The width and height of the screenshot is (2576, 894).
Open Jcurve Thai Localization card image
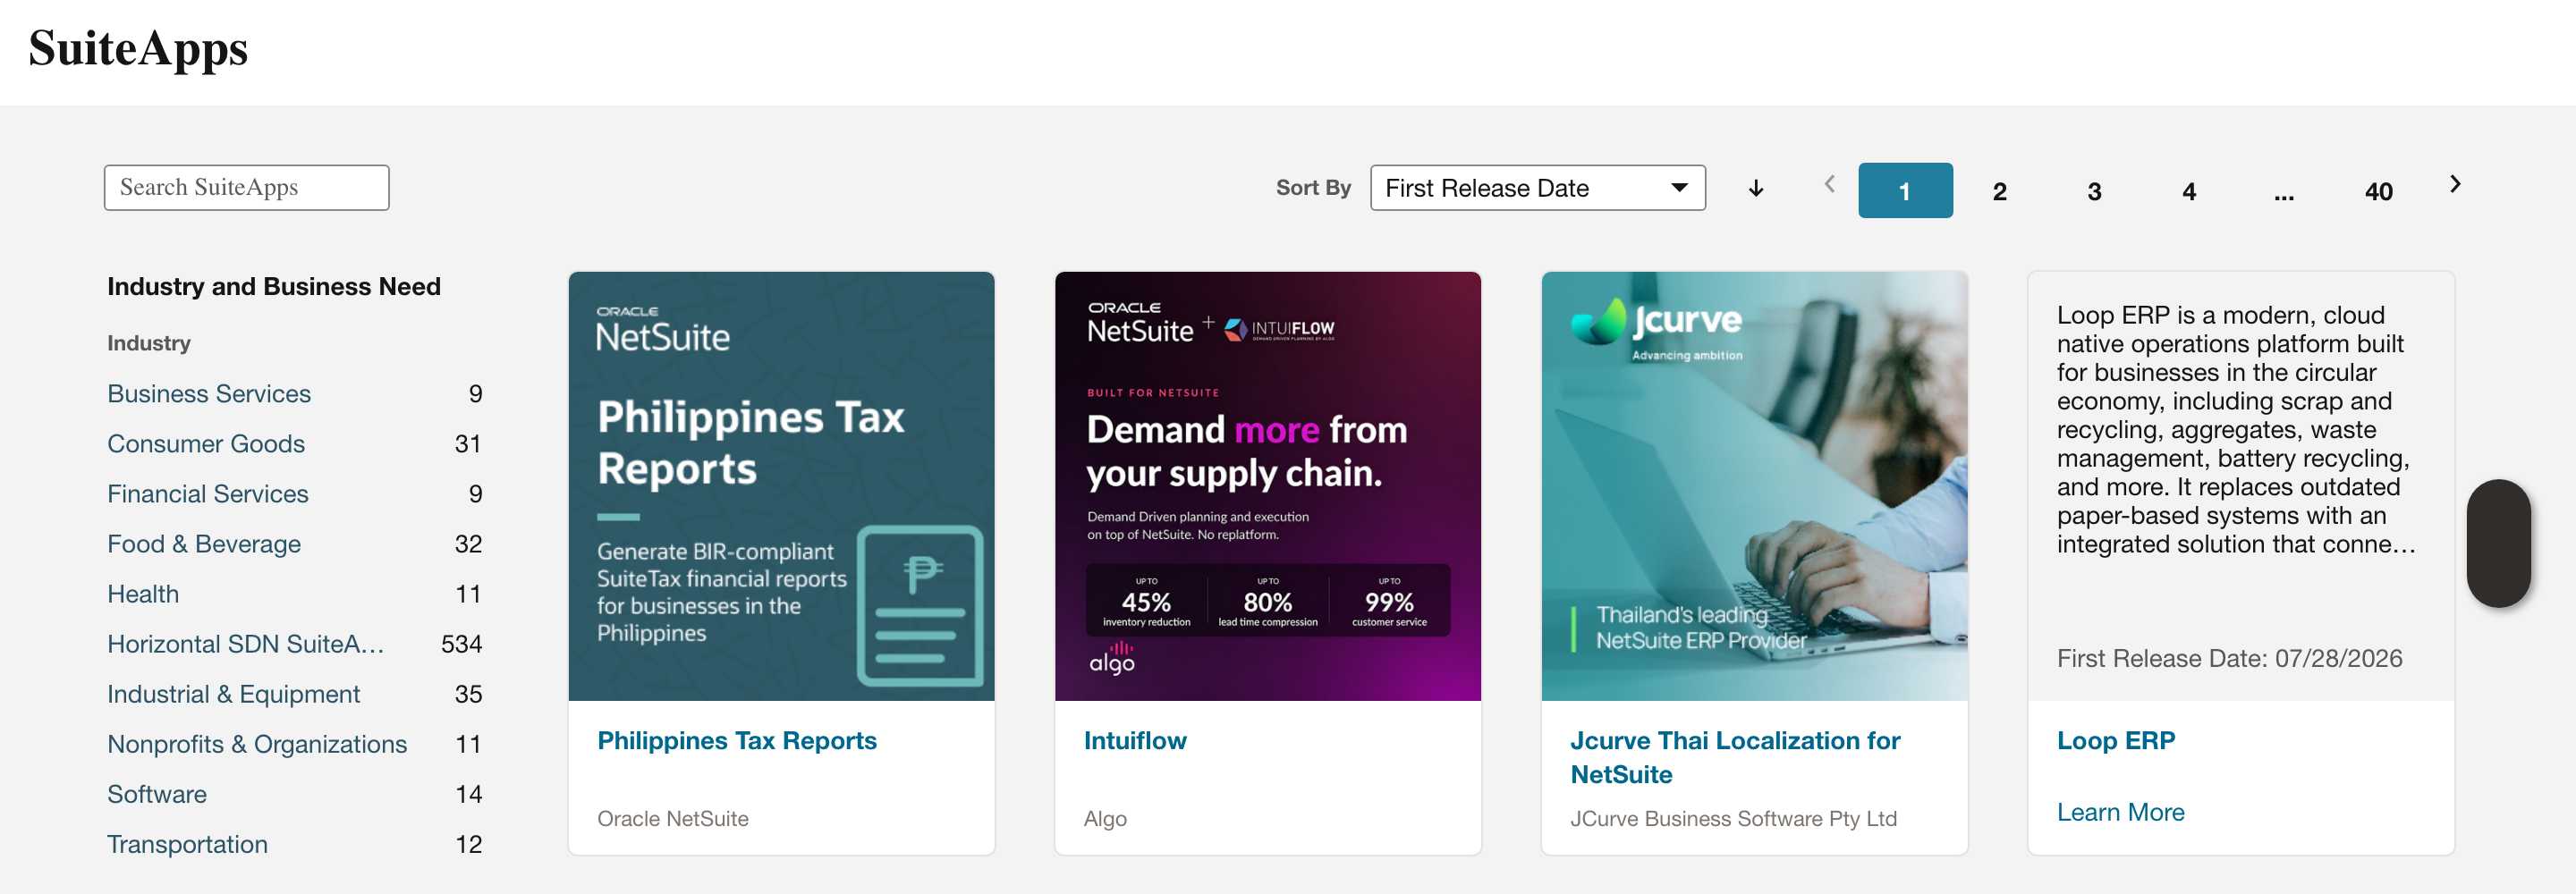click(x=1754, y=486)
